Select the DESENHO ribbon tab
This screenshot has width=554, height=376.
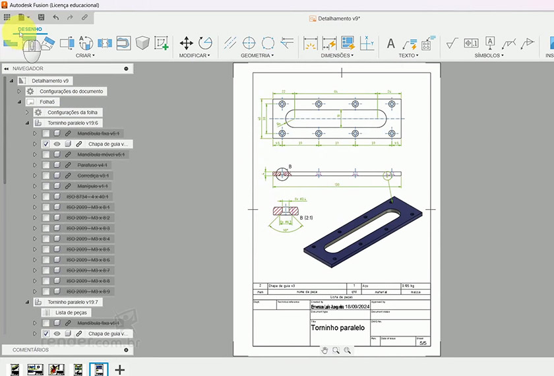point(30,29)
